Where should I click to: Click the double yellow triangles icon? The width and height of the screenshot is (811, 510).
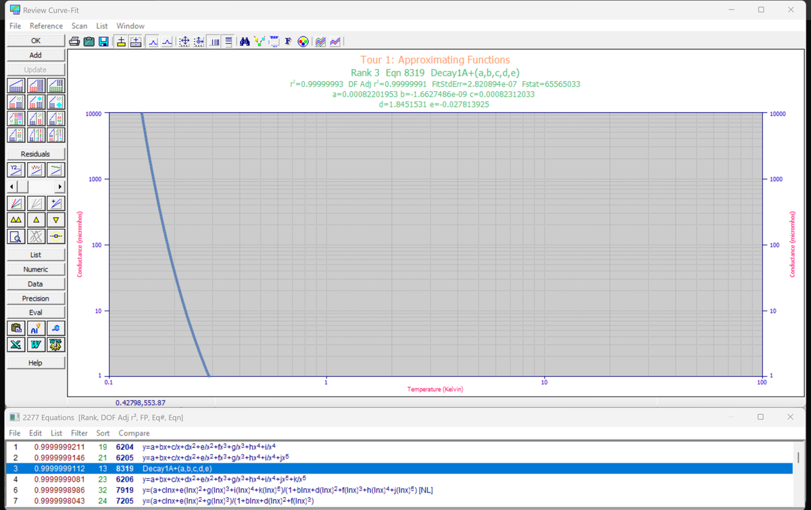click(15, 220)
